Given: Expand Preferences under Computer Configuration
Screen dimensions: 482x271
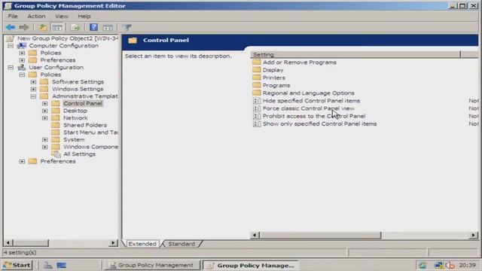Looking at the screenshot, I should click(22, 60).
